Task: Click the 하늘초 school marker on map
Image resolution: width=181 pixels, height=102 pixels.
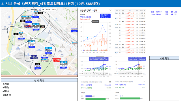Action: tap(28, 27)
